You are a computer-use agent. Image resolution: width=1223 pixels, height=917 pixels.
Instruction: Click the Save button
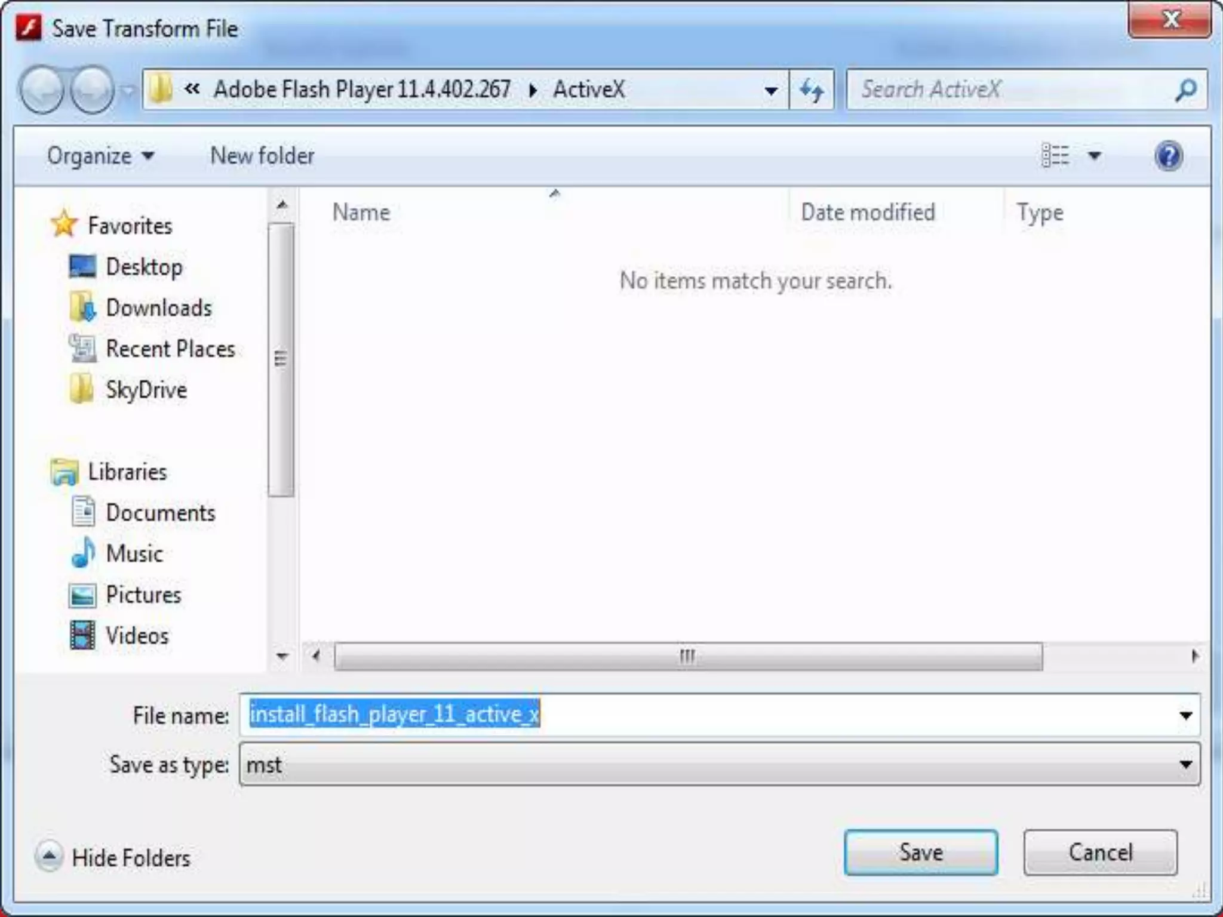pyautogui.click(x=921, y=853)
